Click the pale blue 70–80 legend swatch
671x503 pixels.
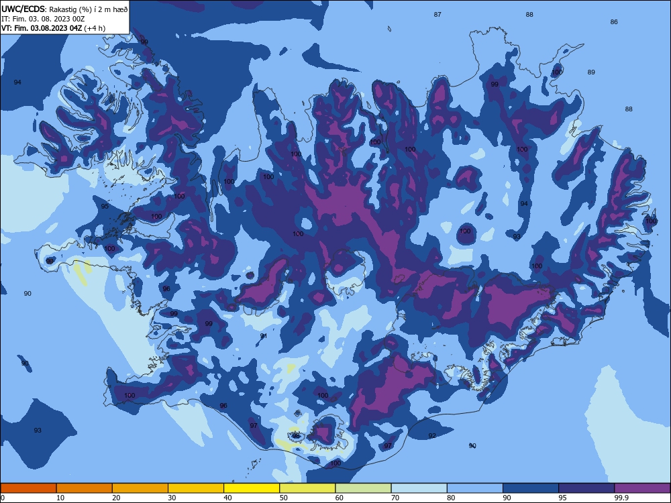[x=419, y=488]
